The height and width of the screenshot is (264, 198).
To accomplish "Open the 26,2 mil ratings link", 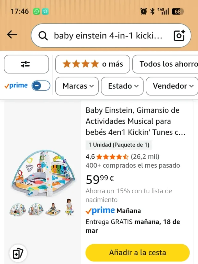I will coord(145,156).
